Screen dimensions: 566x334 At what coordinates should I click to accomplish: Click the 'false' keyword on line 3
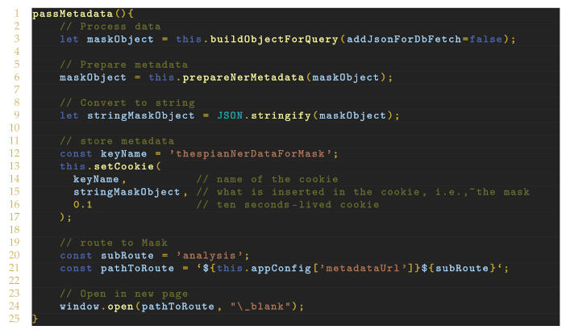click(x=489, y=39)
